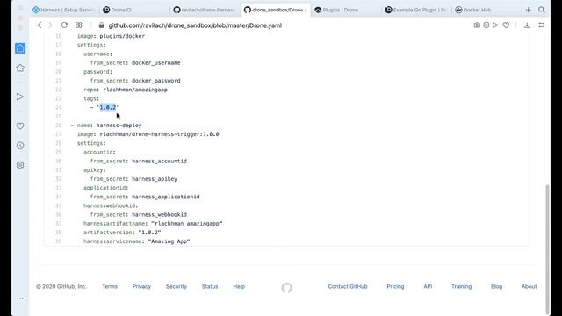The image size is (562, 316).
Task: Select line number 39 in the file
Action: click(x=59, y=241)
